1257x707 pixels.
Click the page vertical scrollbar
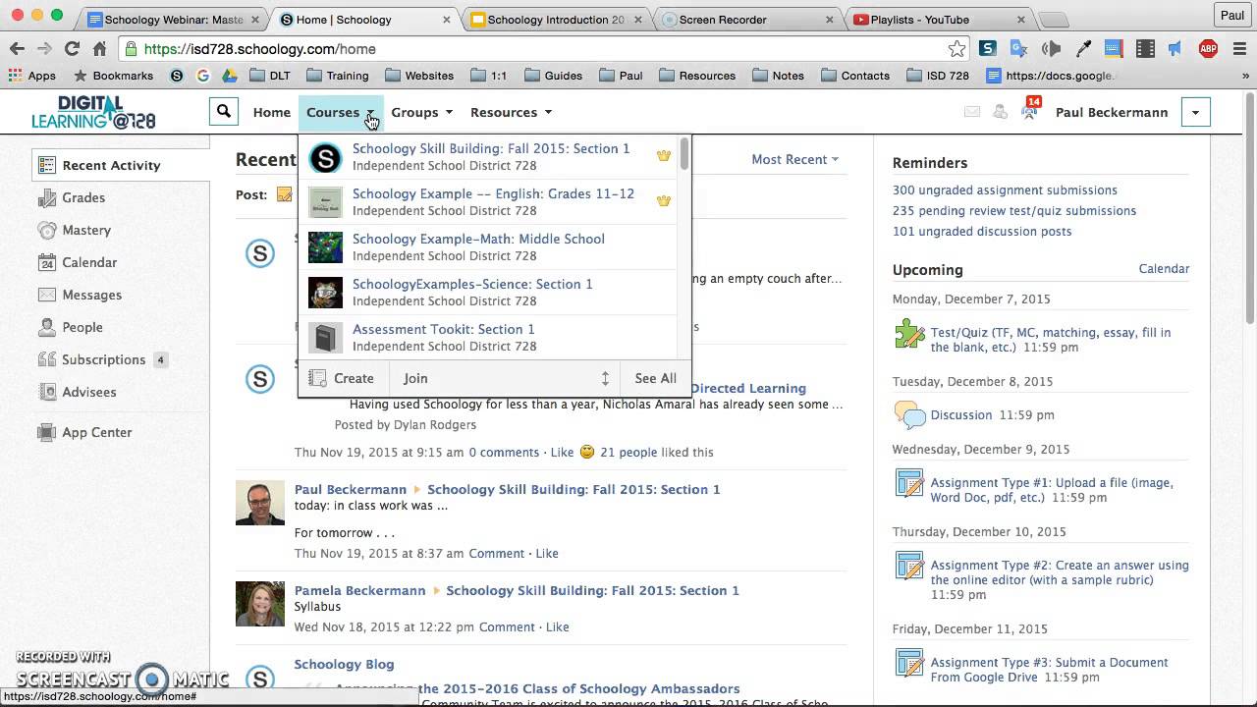(1250, 206)
